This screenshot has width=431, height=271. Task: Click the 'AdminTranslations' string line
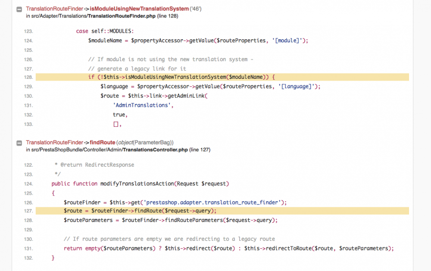click(143, 105)
